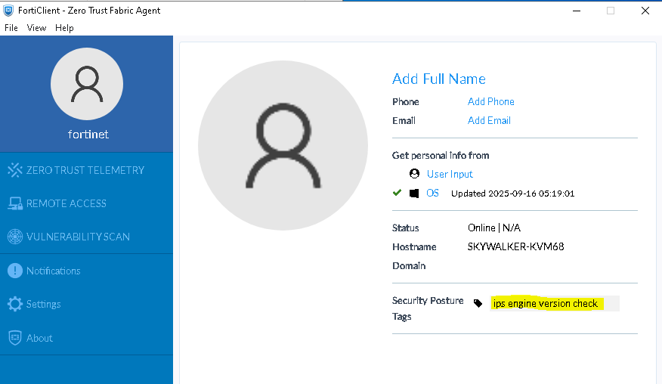Click the Online | N/A status value

coord(494,228)
